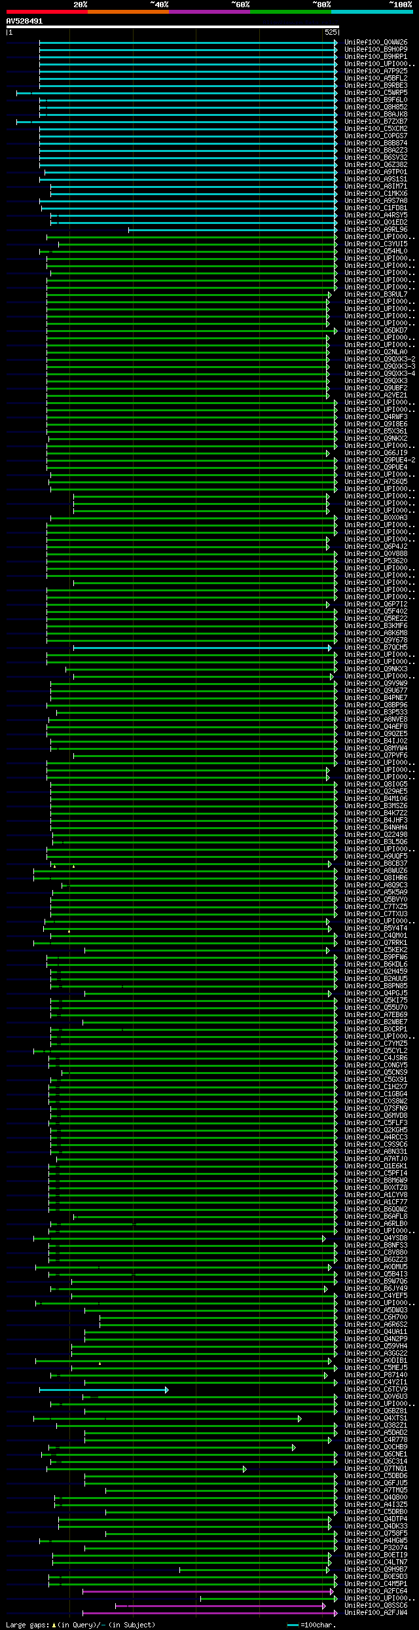Select hit label UniRef100_C5WRP5

pyautogui.click(x=376, y=93)
